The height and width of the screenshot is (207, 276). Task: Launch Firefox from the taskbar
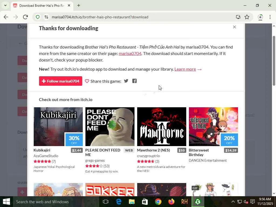(x=171, y=202)
